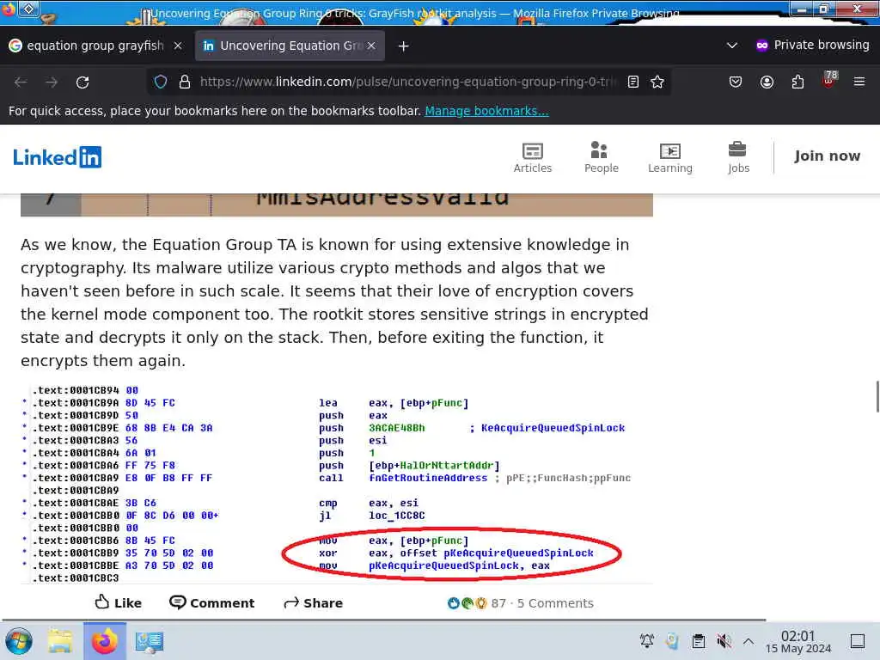Viewport: 880px width, 660px height.
Task: Open the notification bell tray icon
Action: 646,641
